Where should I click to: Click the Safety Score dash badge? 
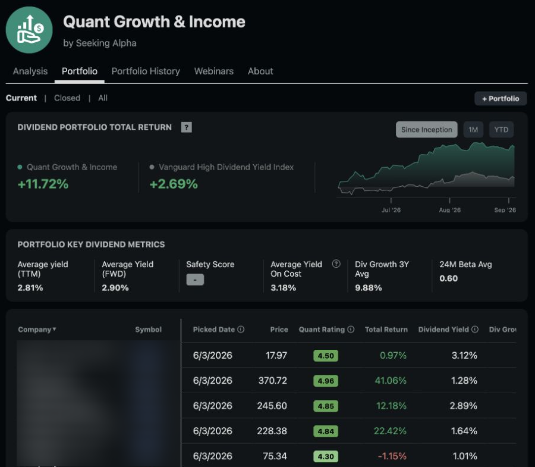coord(195,280)
